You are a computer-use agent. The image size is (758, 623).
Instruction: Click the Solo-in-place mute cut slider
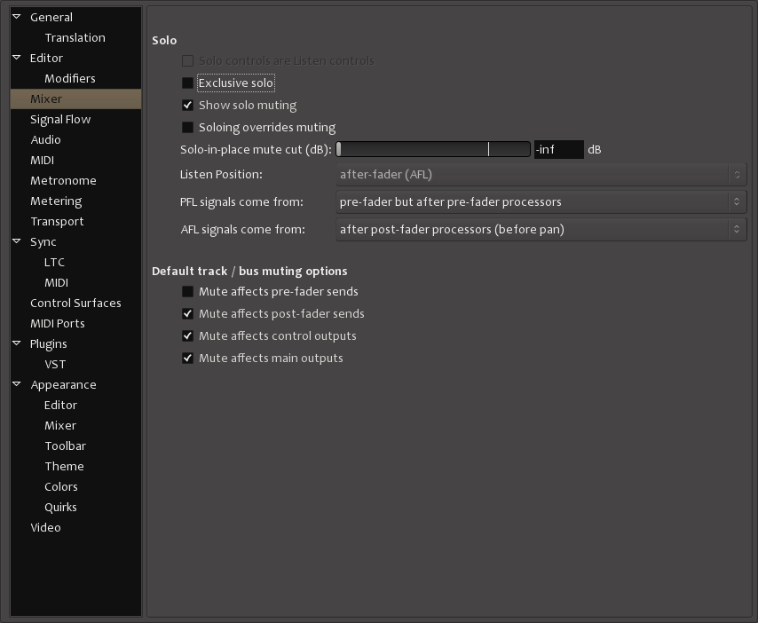tap(433, 149)
